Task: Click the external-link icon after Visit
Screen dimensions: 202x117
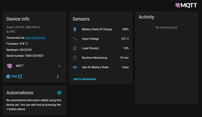Action: coord(20,76)
